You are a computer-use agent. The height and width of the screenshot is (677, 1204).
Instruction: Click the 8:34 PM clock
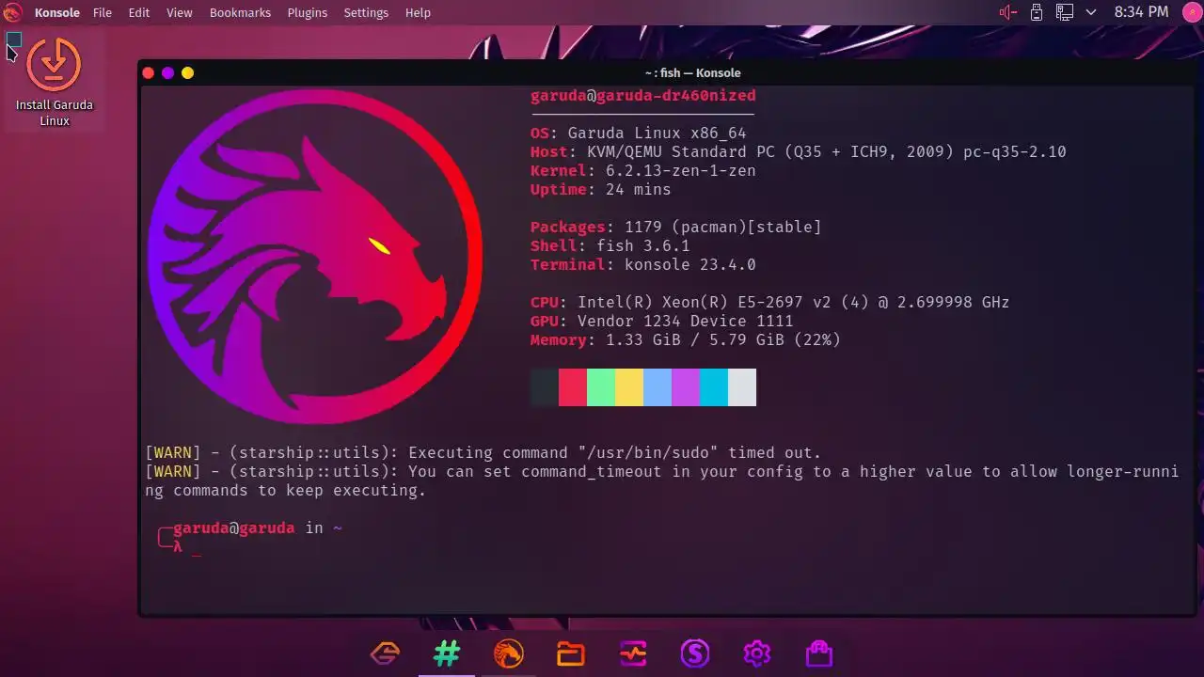(x=1141, y=12)
